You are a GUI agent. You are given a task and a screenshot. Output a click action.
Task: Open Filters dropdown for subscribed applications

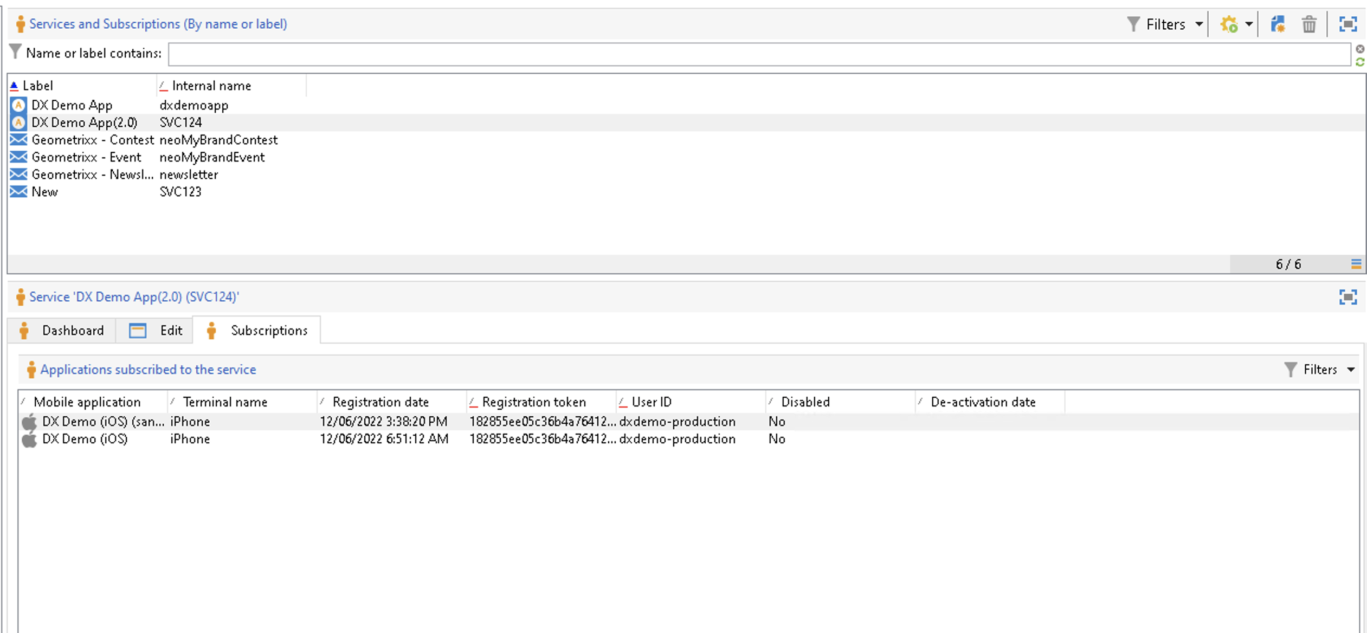click(x=1320, y=370)
